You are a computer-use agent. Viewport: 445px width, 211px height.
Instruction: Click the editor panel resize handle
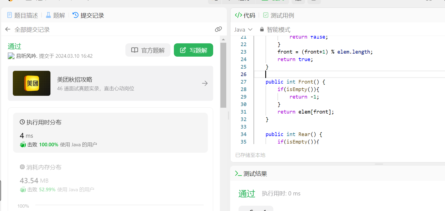[379, 164]
